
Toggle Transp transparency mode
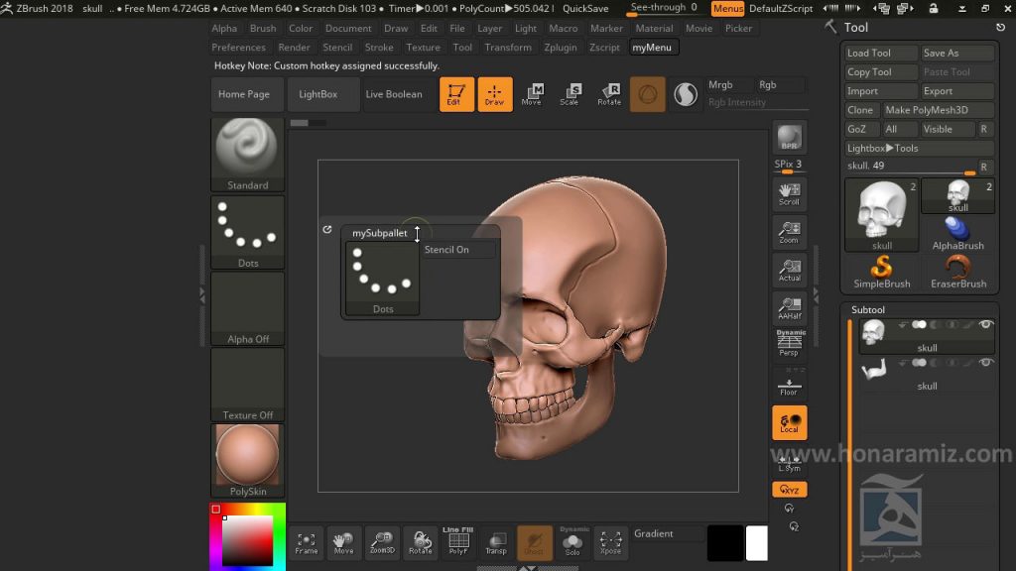[496, 542]
